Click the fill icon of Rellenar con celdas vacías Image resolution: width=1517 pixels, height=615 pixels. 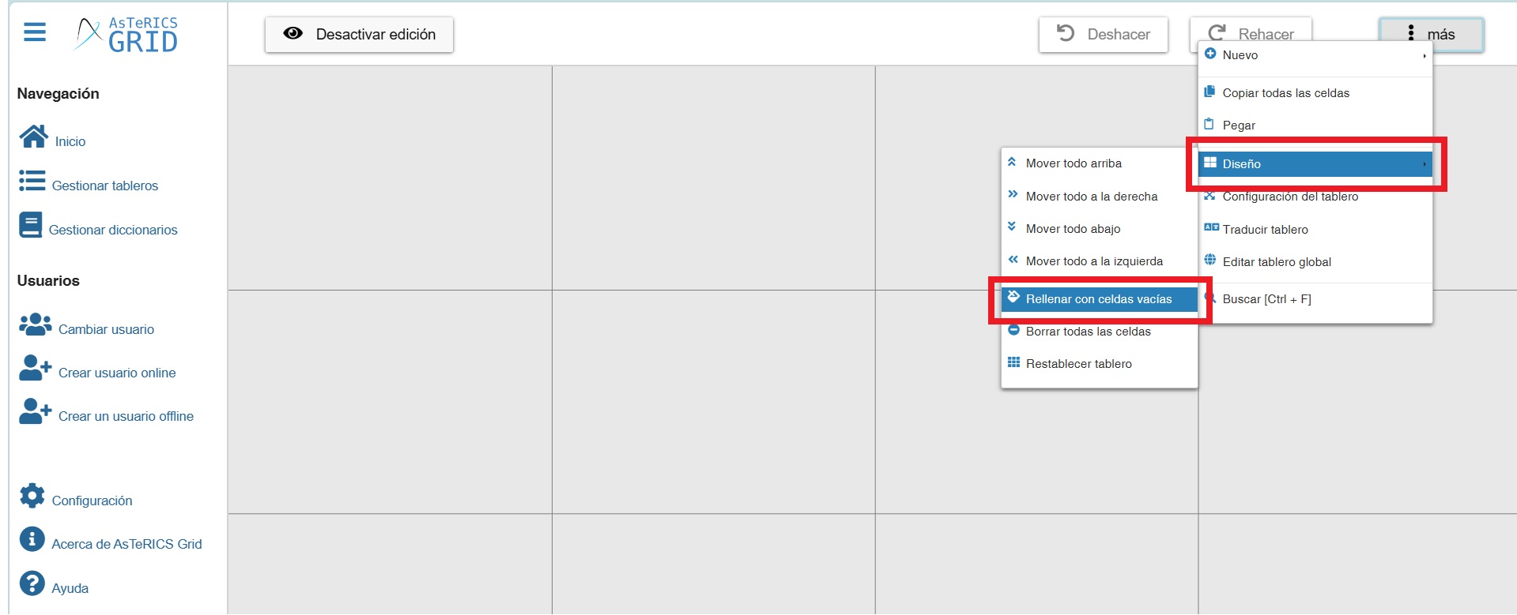pyautogui.click(x=1013, y=297)
